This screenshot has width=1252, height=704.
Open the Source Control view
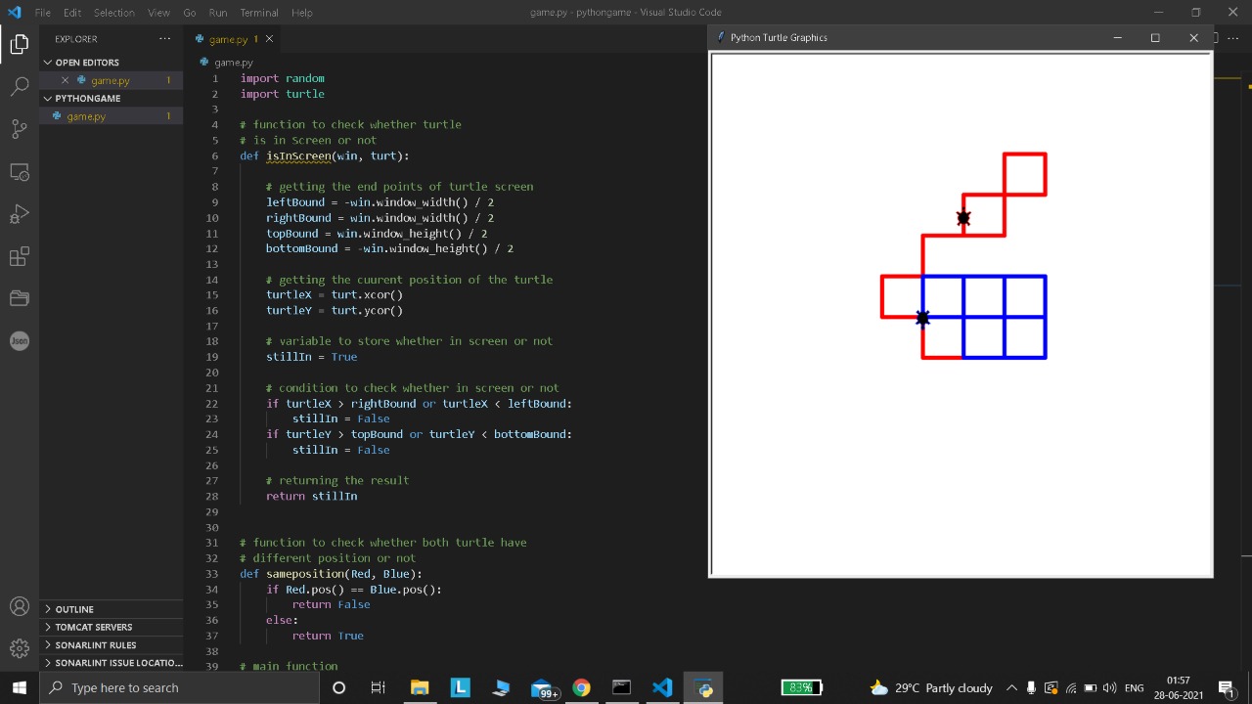(19, 129)
